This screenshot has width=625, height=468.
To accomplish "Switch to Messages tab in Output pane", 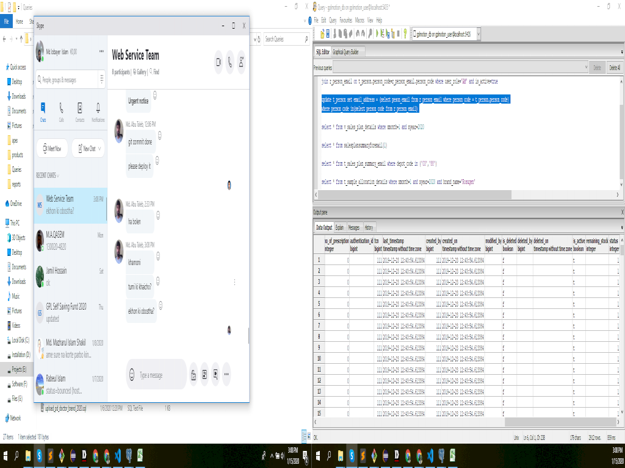I will (354, 228).
